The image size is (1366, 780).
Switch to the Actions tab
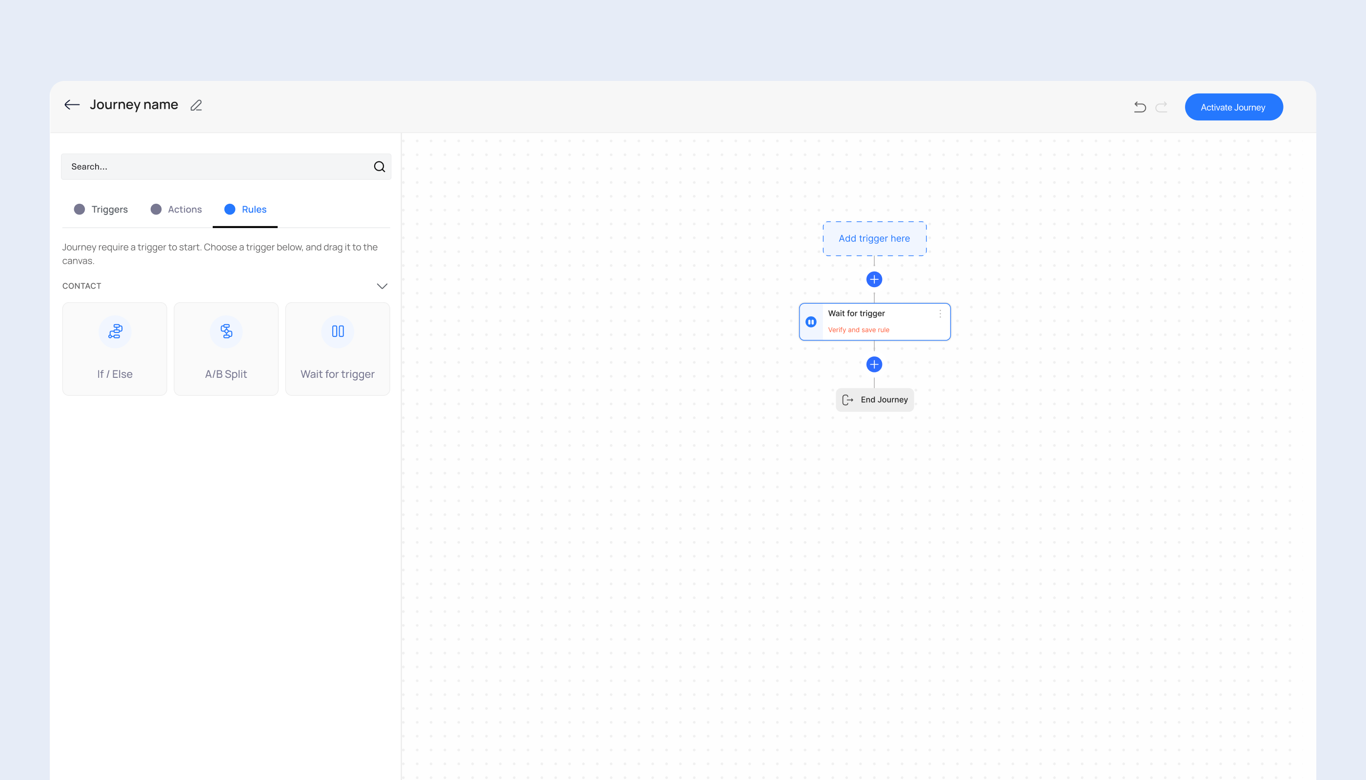[x=176, y=210]
